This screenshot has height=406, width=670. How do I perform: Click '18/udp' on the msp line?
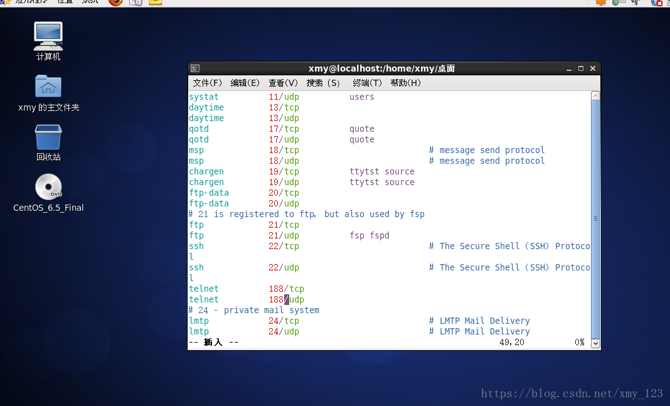point(284,161)
